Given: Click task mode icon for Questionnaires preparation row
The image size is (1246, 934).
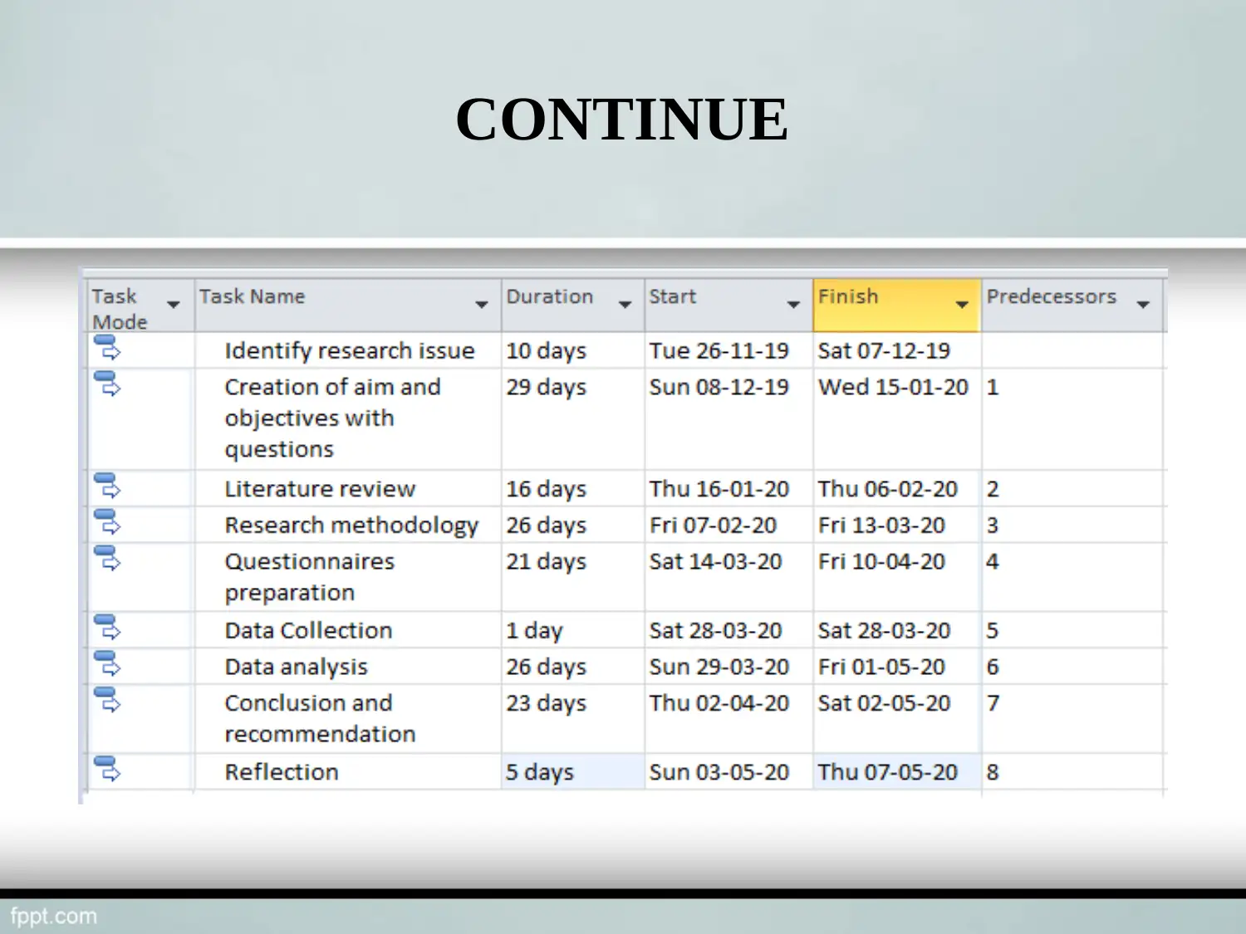Looking at the screenshot, I should point(107,558).
